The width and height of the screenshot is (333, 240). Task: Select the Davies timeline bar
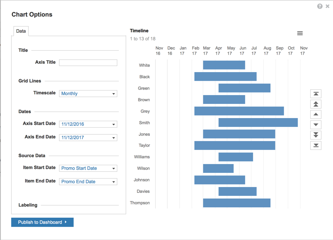[x=238, y=191]
